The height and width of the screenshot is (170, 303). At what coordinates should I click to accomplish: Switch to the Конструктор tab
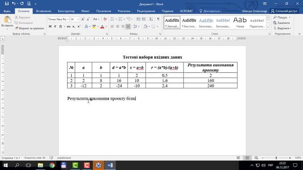click(x=66, y=11)
